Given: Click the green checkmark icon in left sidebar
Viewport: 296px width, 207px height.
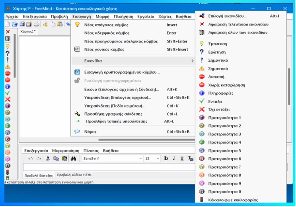Looking at the screenshot, I should (x=8, y=93).
